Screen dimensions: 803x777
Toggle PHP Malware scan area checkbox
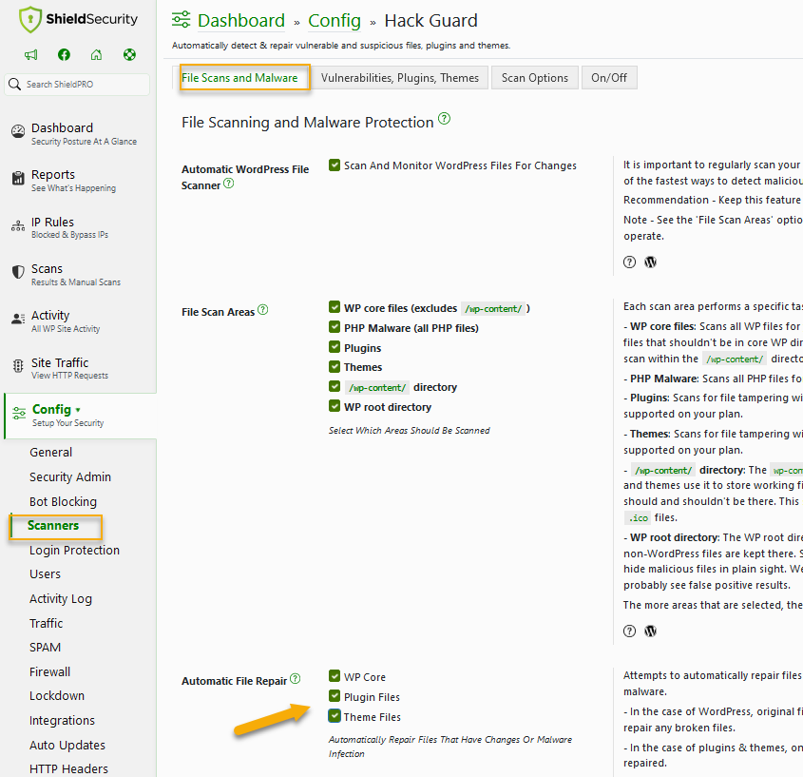(x=335, y=327)
